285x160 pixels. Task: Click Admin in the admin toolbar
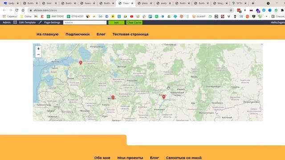[x=7, y=23]
